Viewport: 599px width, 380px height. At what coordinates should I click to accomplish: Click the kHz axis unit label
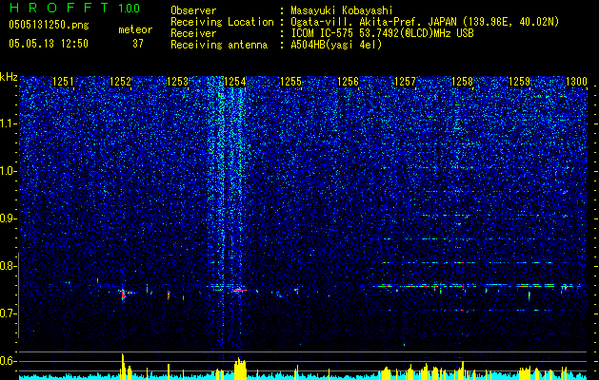coord(9,77)
